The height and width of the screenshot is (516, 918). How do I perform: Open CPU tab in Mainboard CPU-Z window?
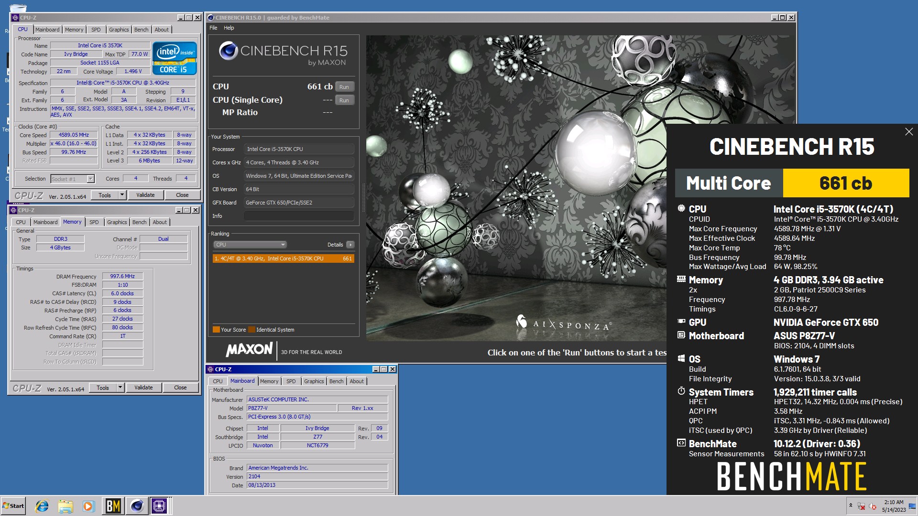coord(218,381)
